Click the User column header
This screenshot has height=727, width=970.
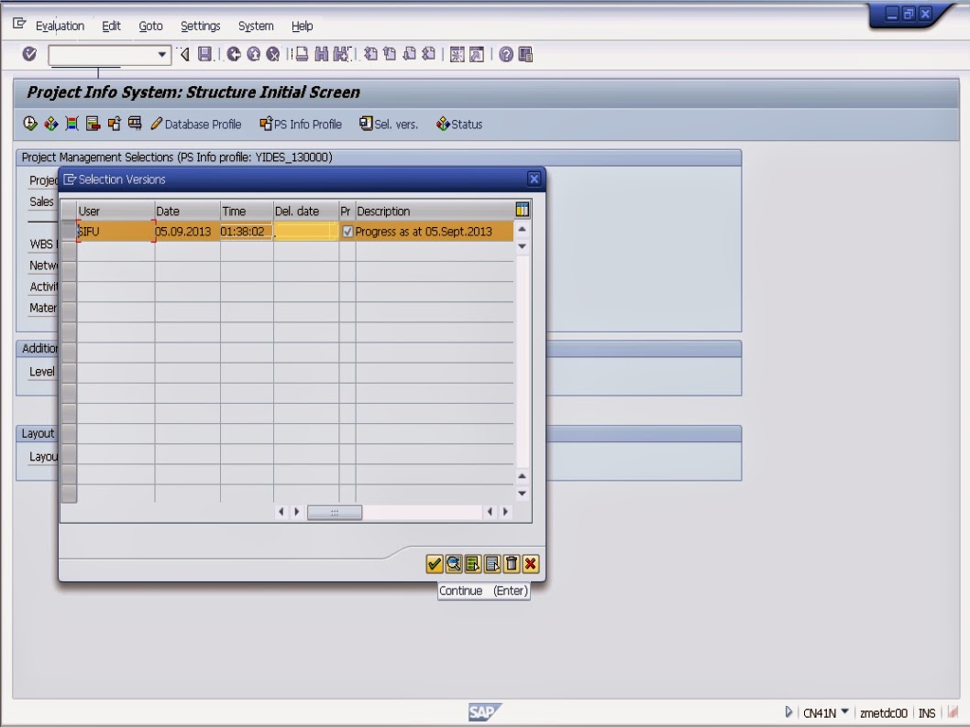(116, 211)
